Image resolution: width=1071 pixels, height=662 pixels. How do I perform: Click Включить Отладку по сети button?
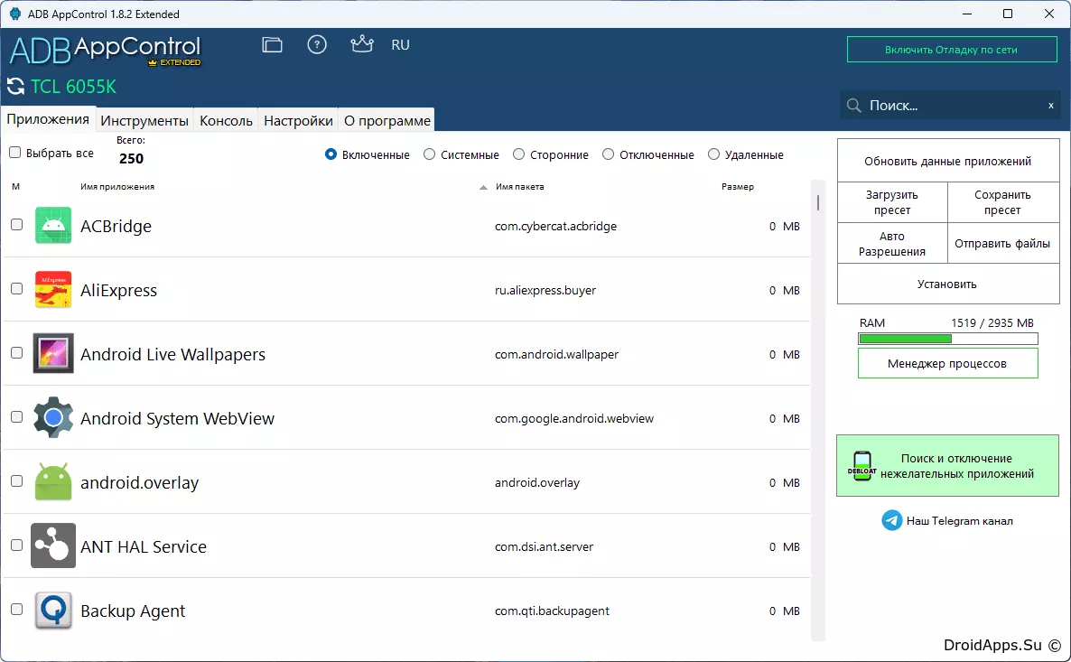tap(952, 49)
